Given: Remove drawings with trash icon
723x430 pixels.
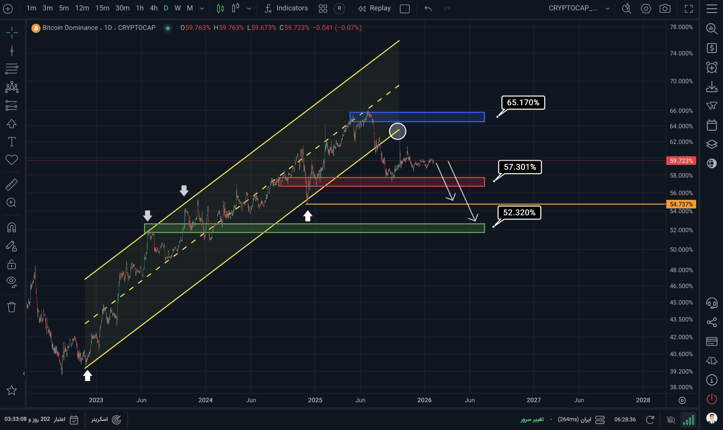Looking at the screenshot, I should 12,307.
